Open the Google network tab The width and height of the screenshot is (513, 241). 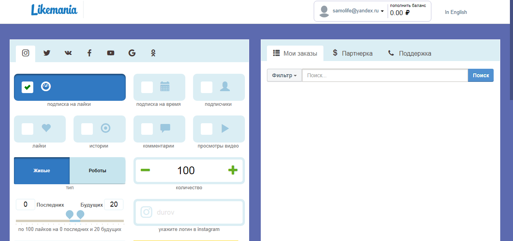pos(132,53)
